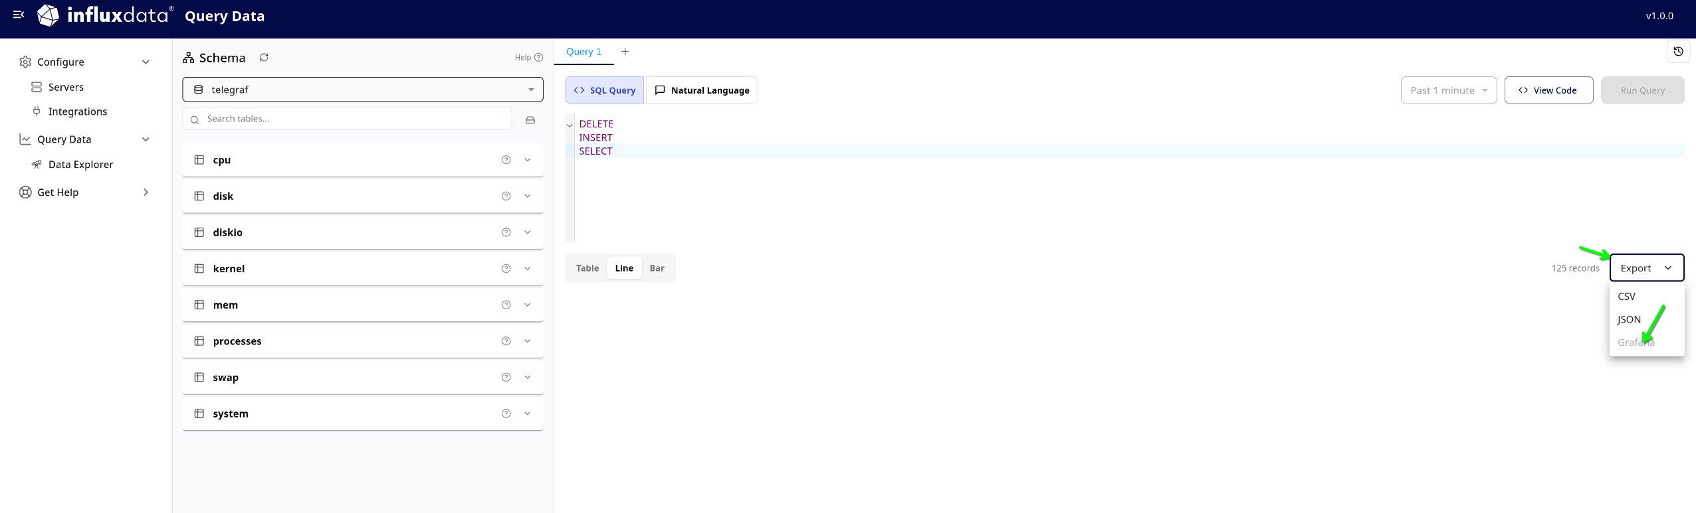The image size is (1696, 513).
Task: Switch to SQL Query mode
Action: click(604, 90)
